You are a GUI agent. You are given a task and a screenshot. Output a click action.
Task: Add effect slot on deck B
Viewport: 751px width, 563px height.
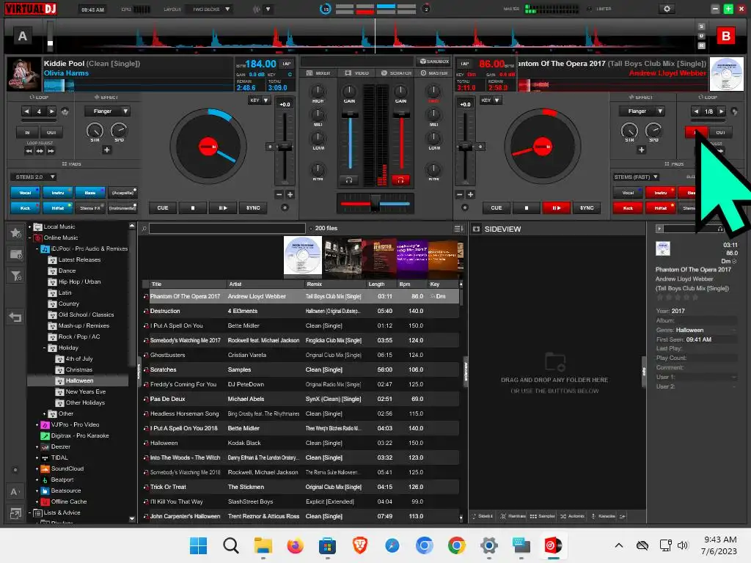click(641, 150)
